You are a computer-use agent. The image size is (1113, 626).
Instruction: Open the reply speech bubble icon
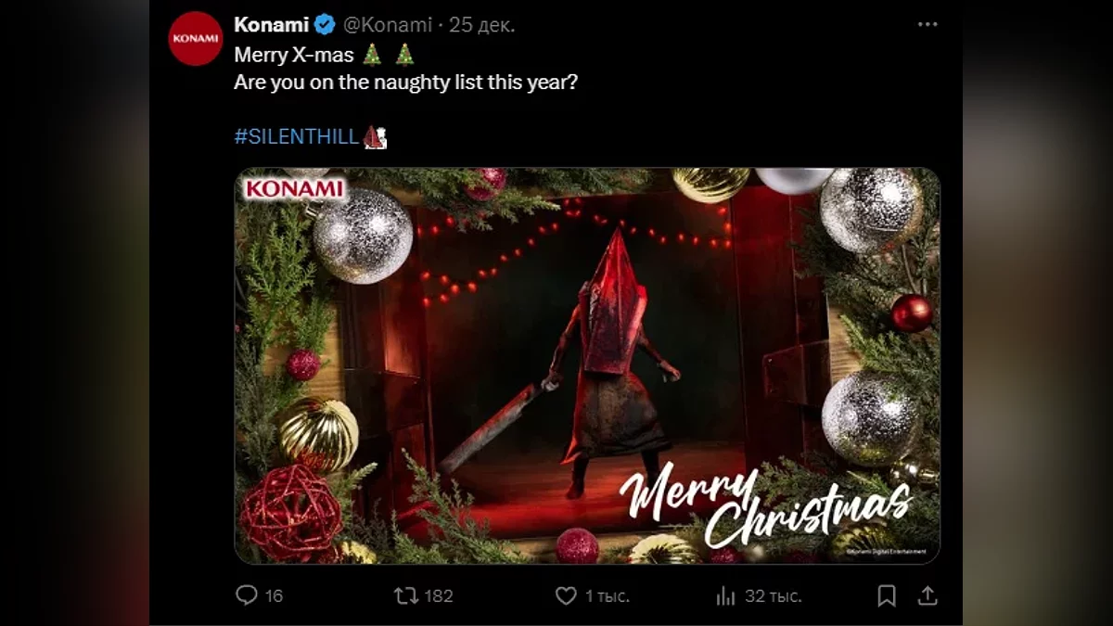pos(247,594)
